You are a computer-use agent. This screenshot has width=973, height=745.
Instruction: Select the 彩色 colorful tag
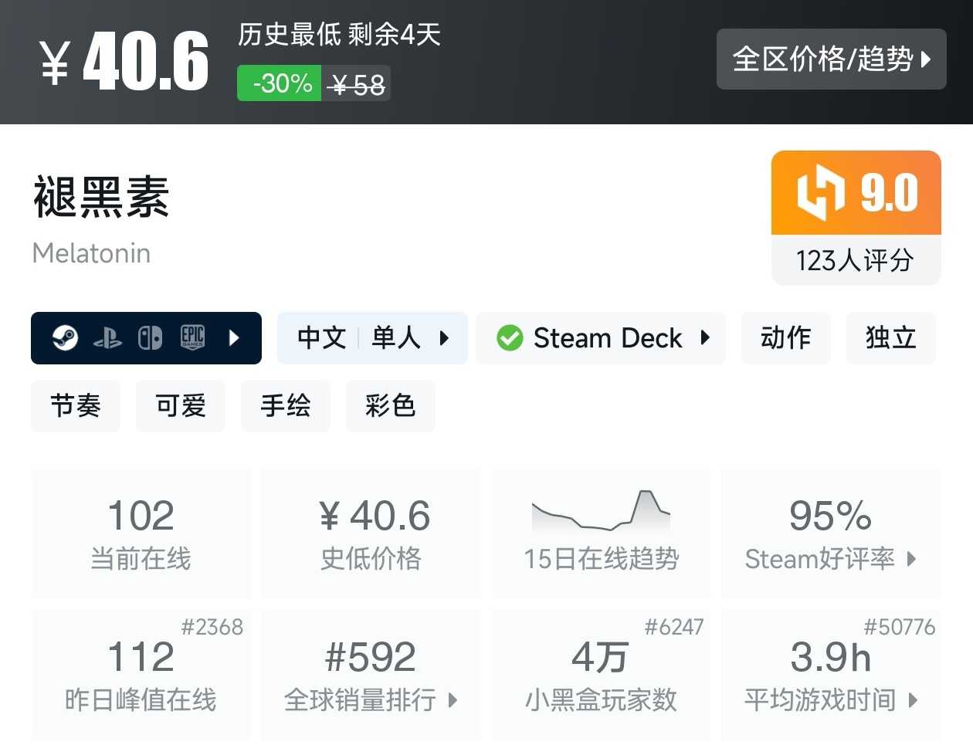[x=391, y=406]
